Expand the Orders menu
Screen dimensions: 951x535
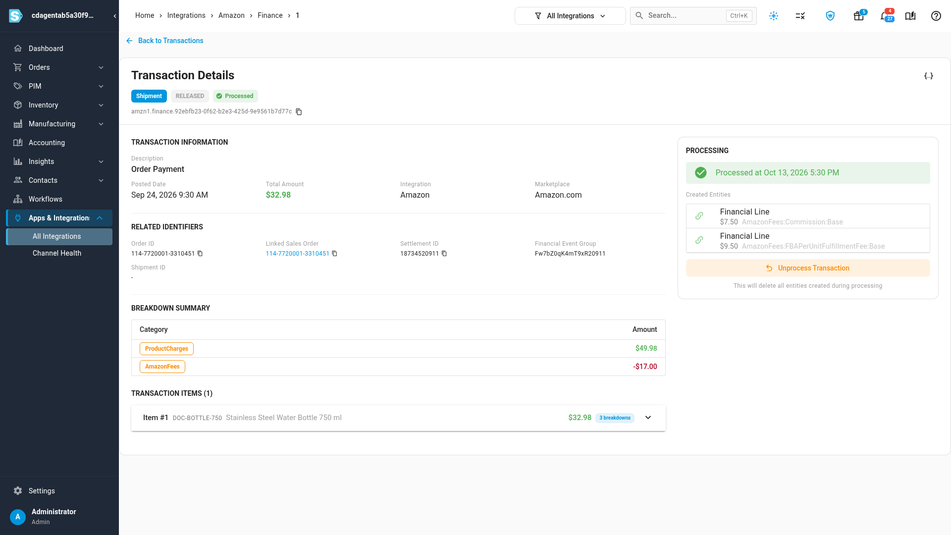coord(59,67)
